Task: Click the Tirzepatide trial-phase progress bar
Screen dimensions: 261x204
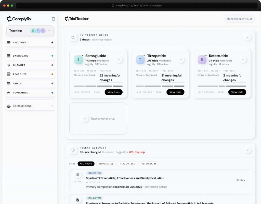Action: coord(160,86)
